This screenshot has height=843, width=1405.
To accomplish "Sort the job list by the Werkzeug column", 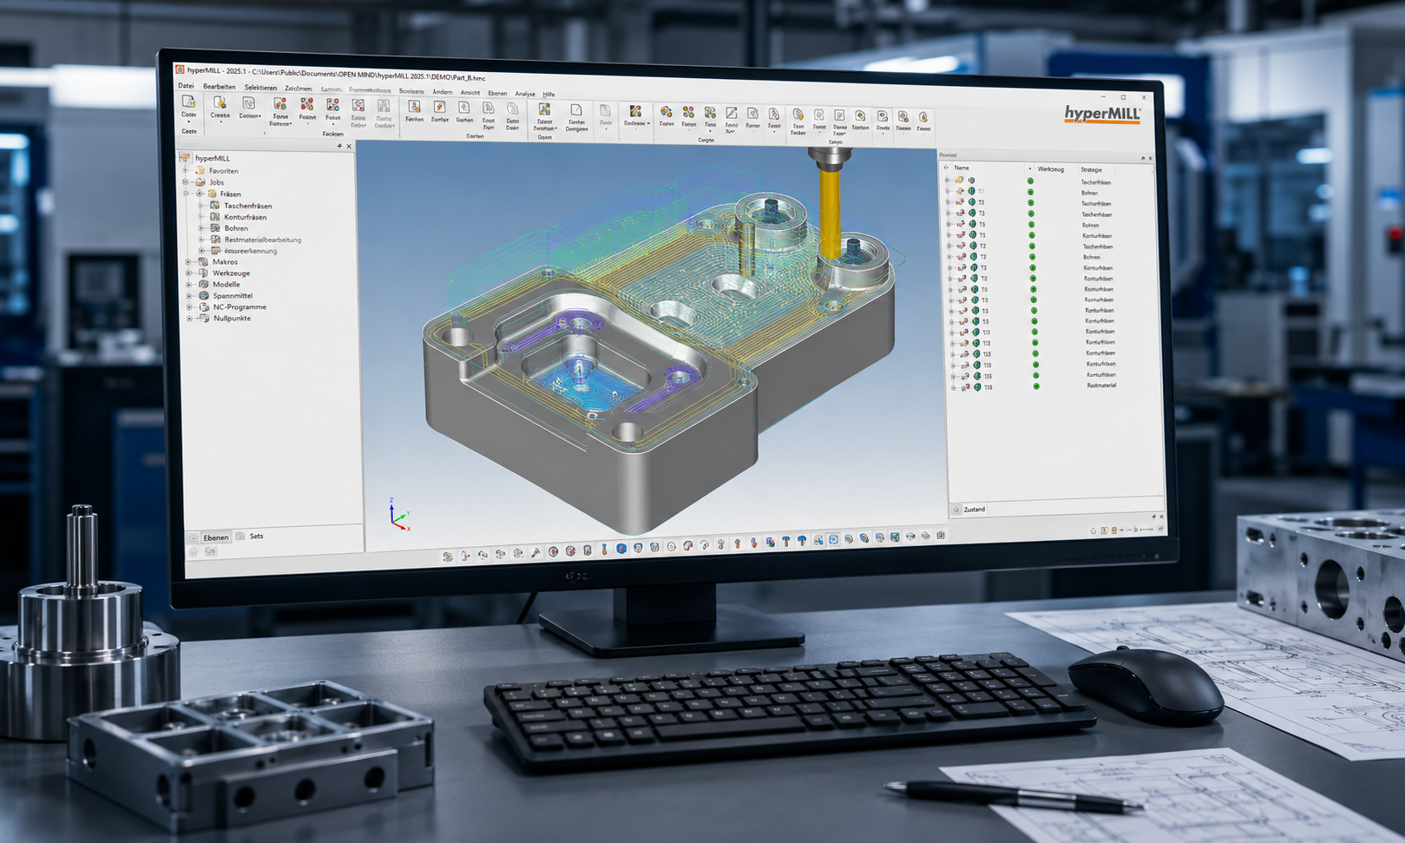I will [1050, 169].
